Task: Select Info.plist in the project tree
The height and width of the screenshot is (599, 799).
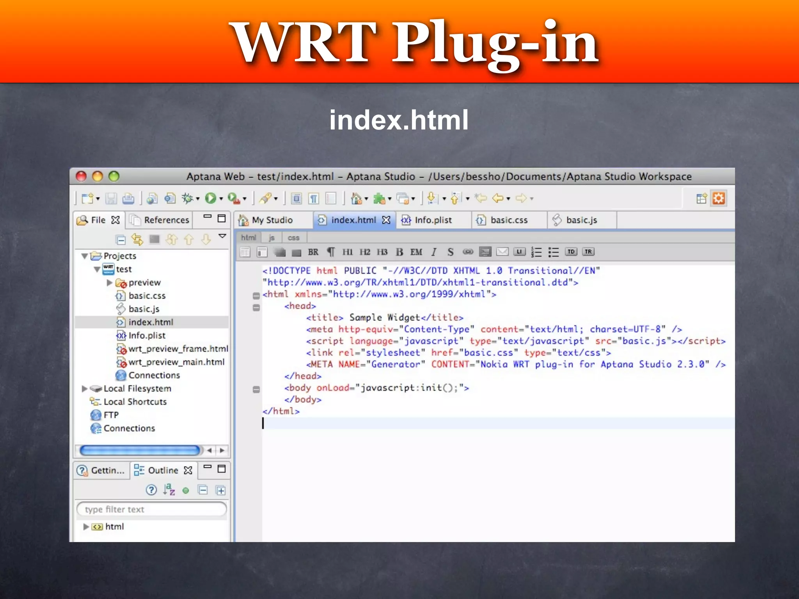Action: [147, 335]
